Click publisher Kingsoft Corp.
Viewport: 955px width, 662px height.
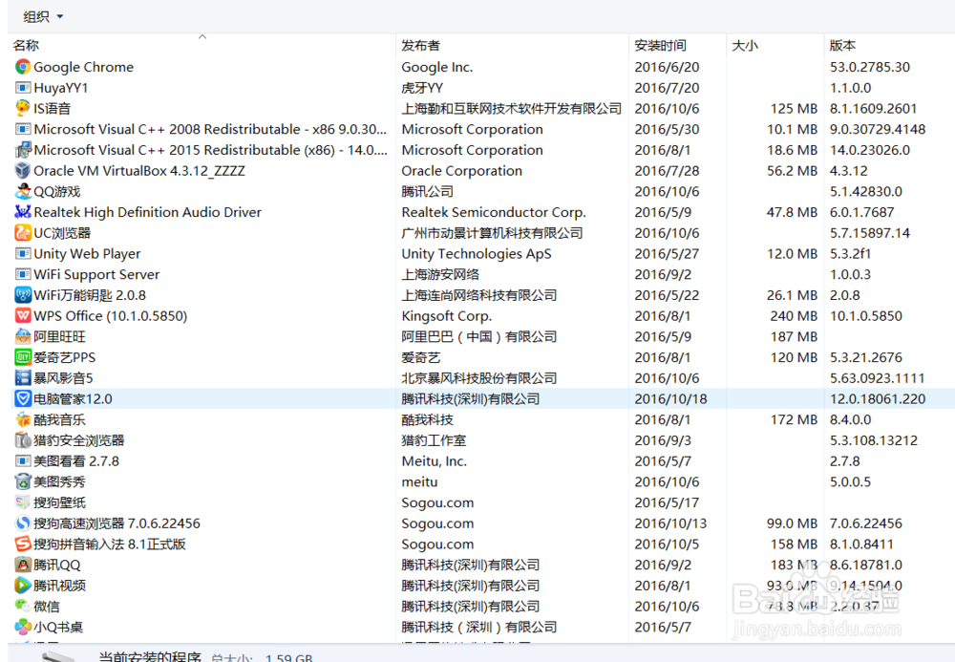tap(446, 316)
